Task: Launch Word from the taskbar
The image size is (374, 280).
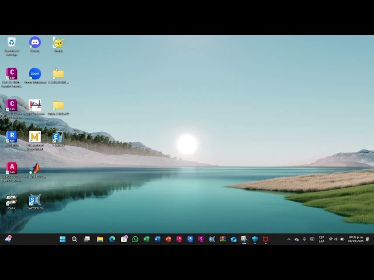Action: 157,239
